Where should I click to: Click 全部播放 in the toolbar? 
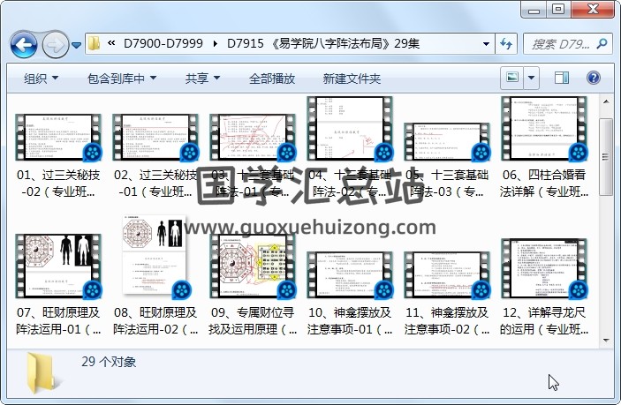tap(272, 79)
